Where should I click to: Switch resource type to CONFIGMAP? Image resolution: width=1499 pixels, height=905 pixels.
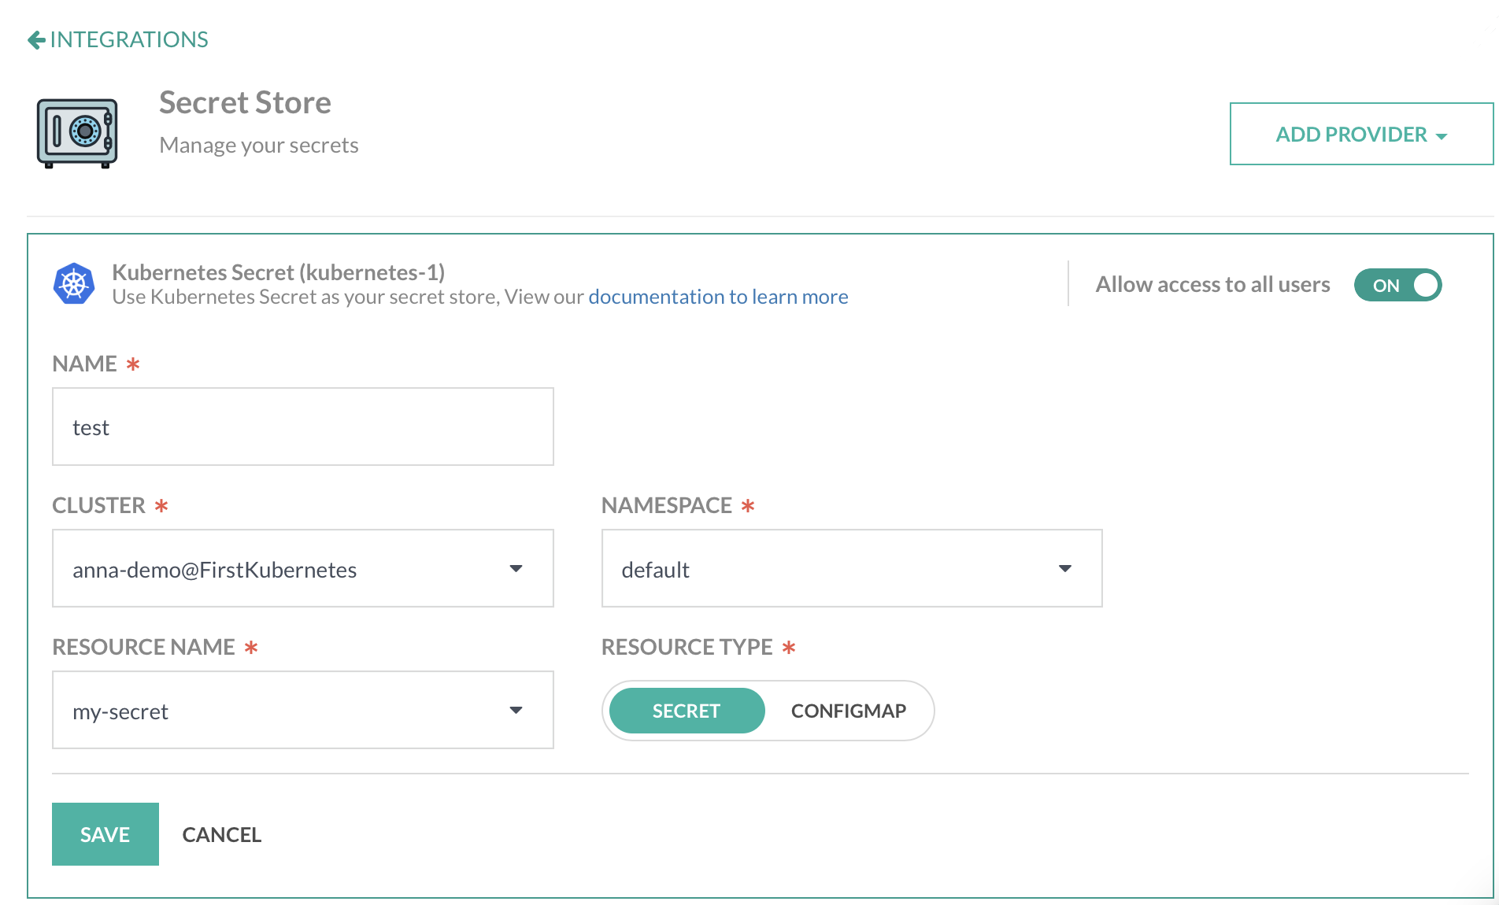click(x=848, y=711)
